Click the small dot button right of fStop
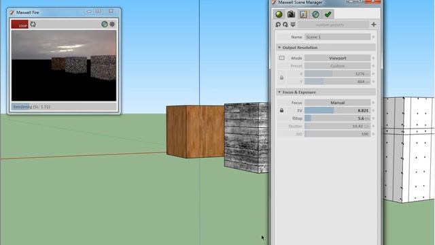Viewport: 435px width, 245px height. [373, 118]
